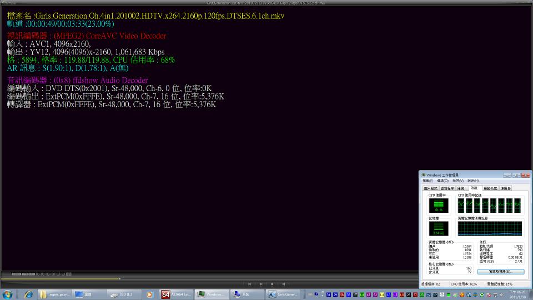Switch to the 桌面 taskbar window
533x300 pixels.
[x=89, y=294]
